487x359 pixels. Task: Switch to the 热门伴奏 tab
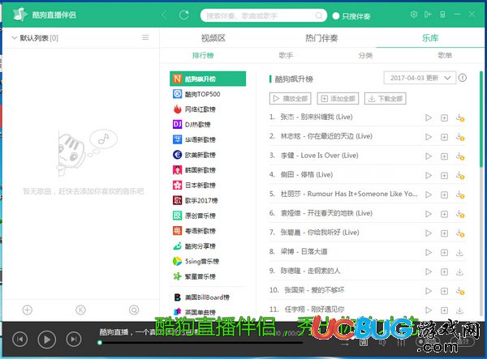(x=321, y=38)
